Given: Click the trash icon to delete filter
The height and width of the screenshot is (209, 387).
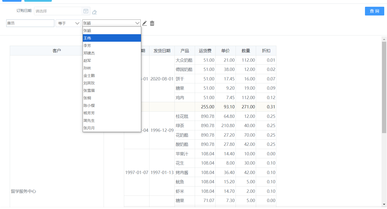Looking at the screenshot, I should (x=152, y=23).
